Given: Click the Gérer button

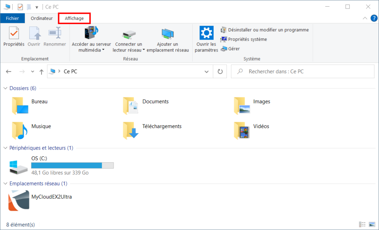Looking at the screenshot, I should coord(230,49).
